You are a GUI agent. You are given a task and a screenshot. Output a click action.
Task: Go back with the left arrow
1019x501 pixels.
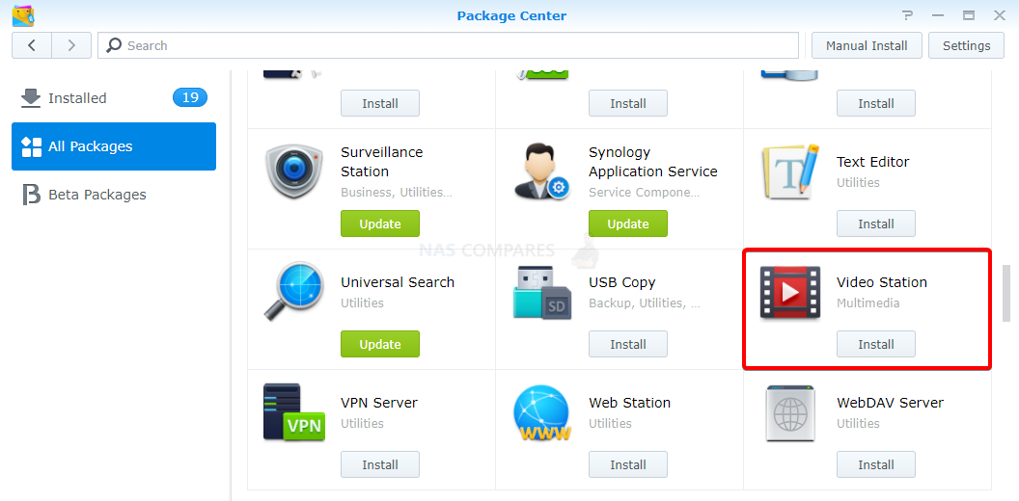click(x=31, y=45)
